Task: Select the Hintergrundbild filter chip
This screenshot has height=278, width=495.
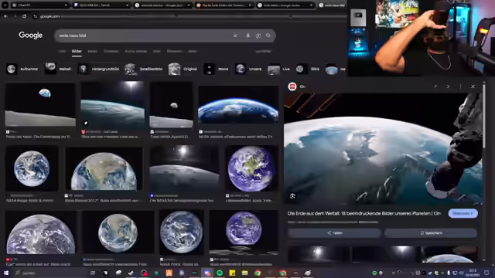Action: 99,69
